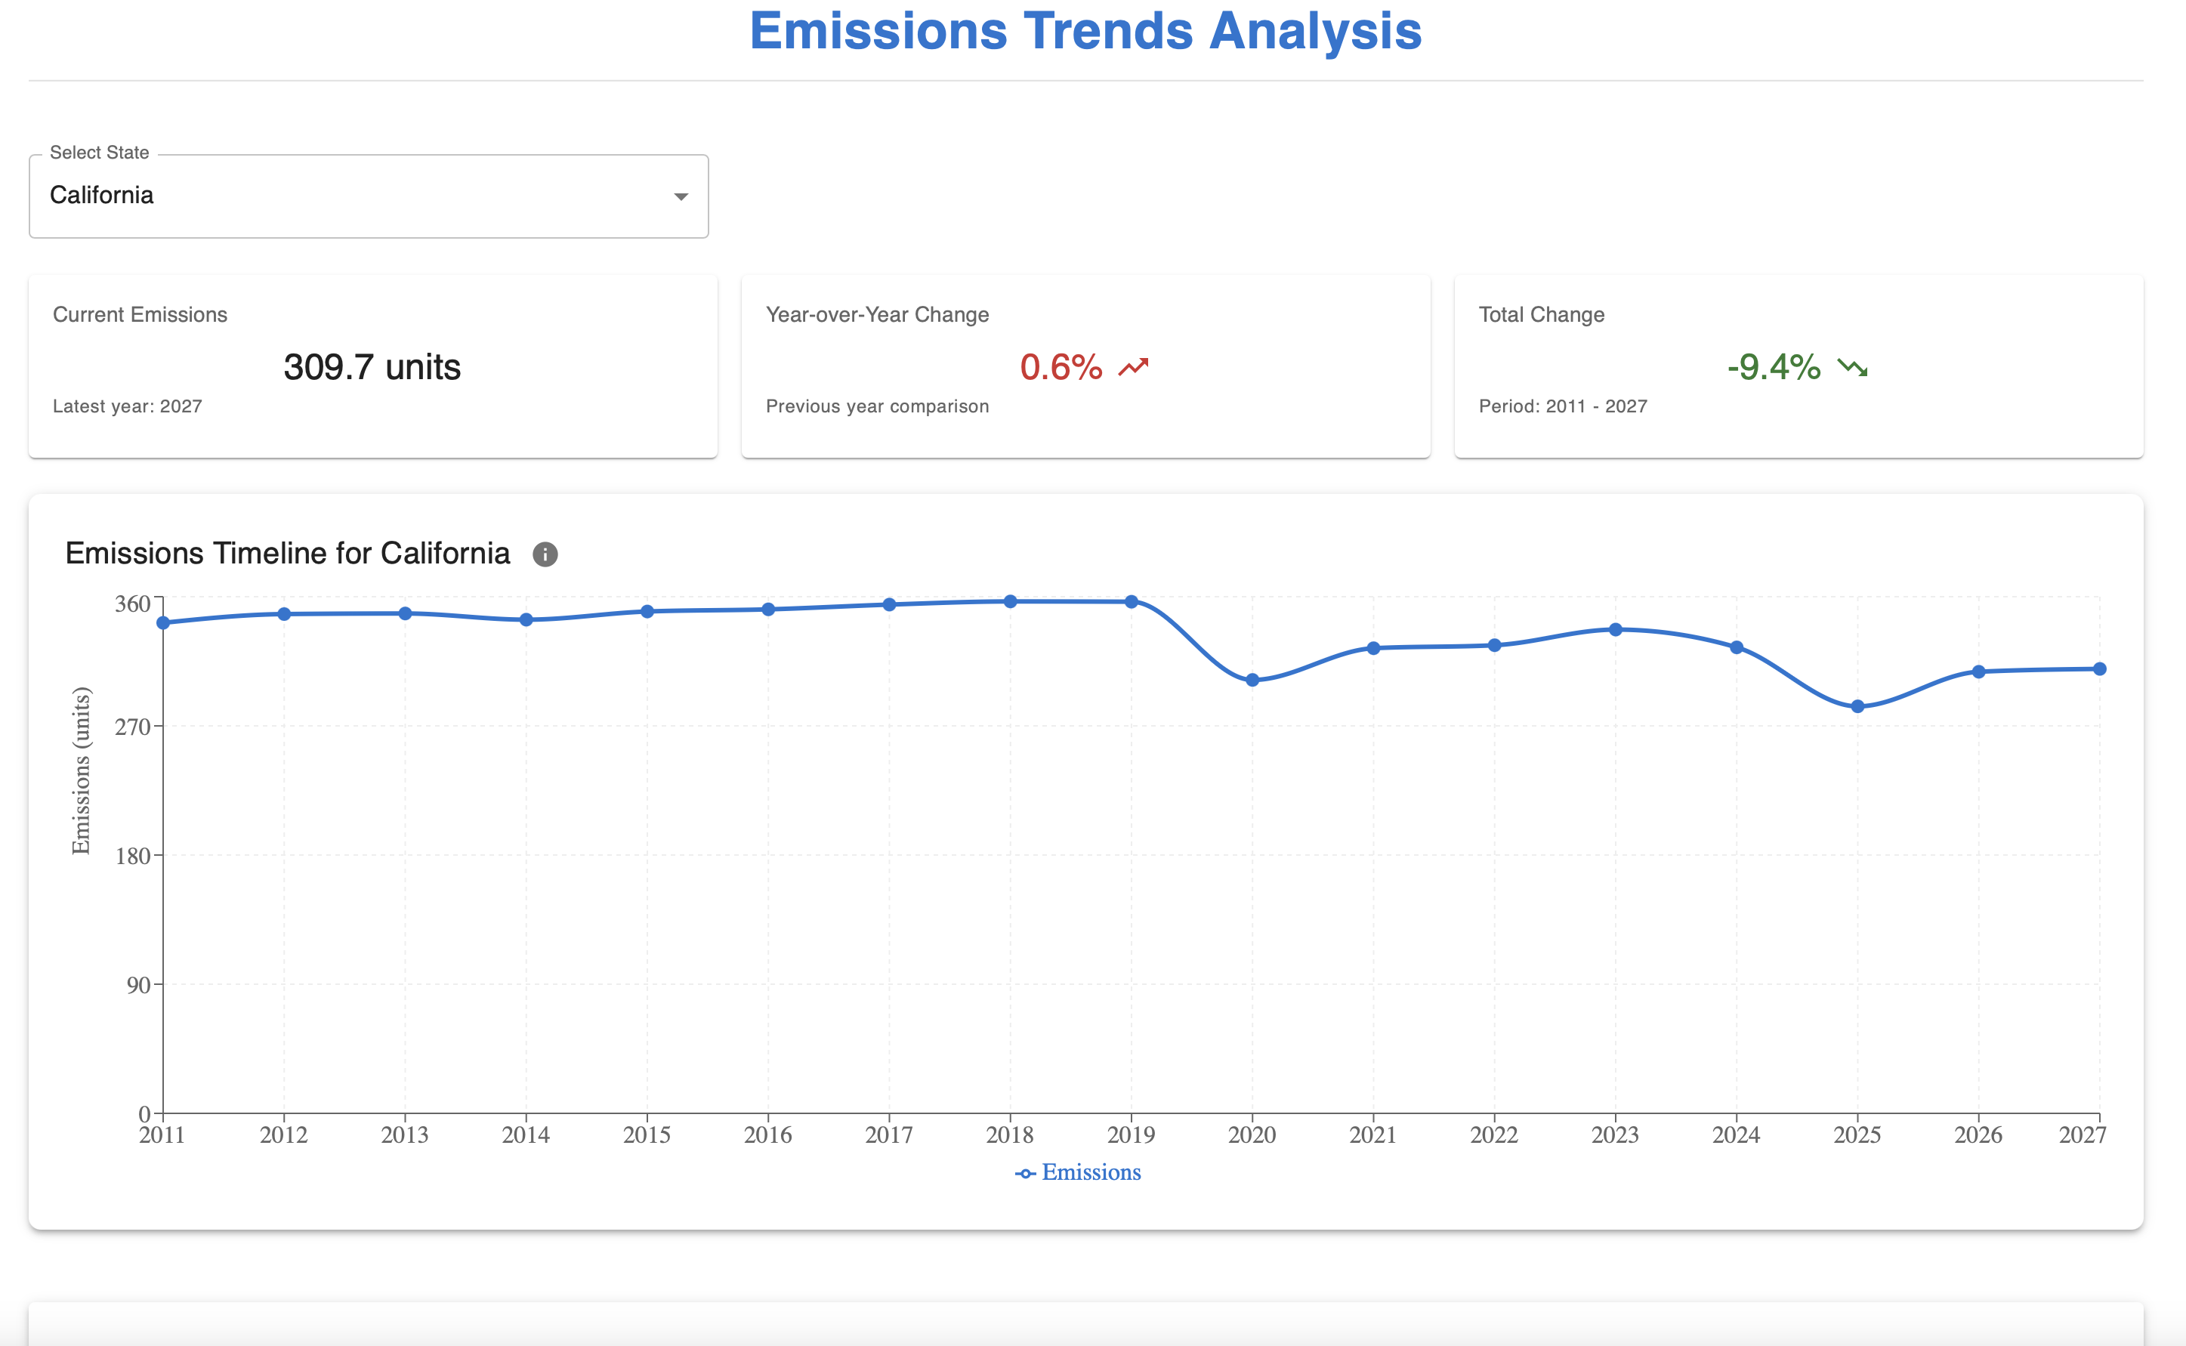Click the 2019 peak data point

tap(1132, 602)
